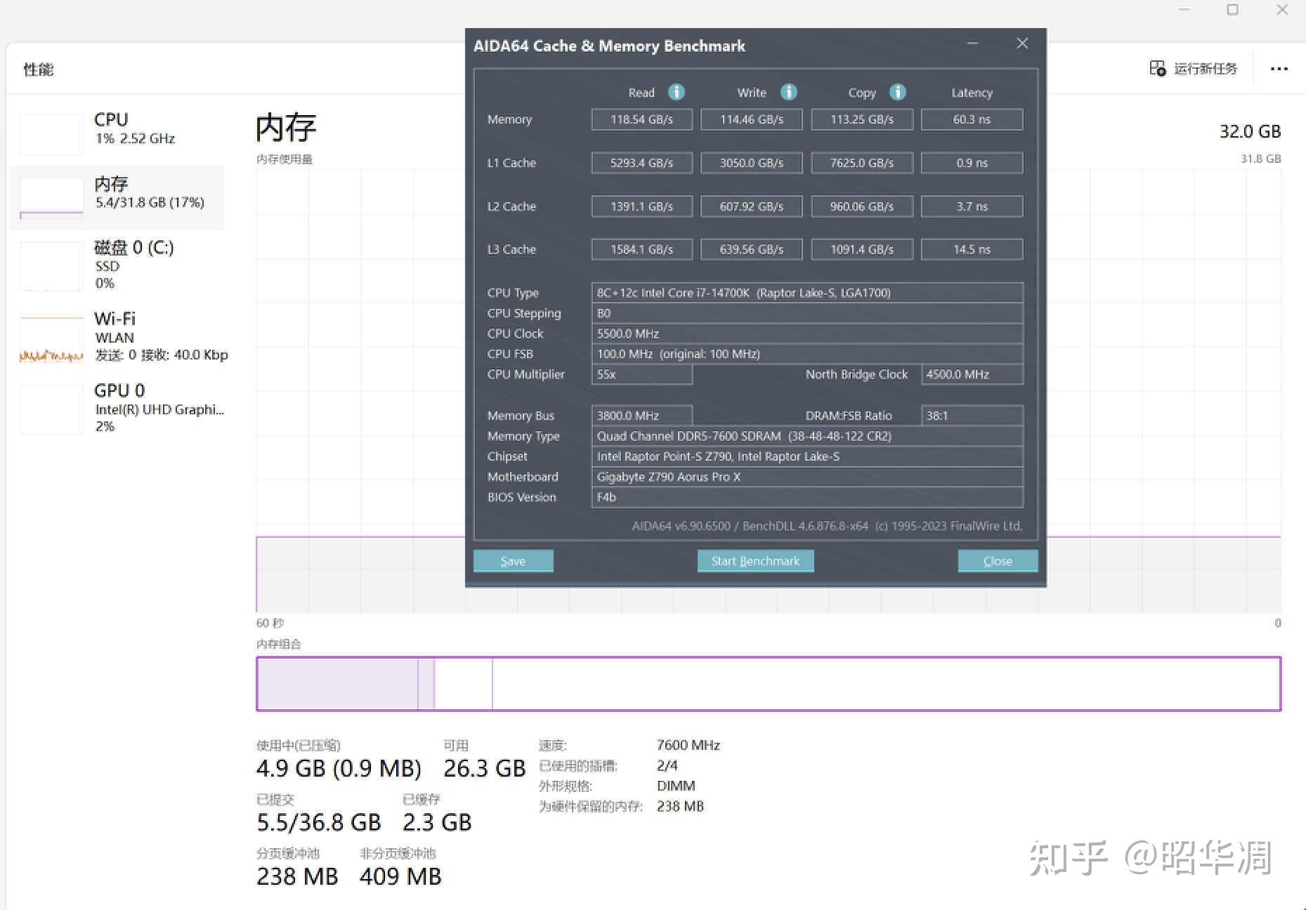The width and height of the screenshot is (1306, 910).
Task: Click the CPU Type field with i7-14700K
Action: point(807,293)
